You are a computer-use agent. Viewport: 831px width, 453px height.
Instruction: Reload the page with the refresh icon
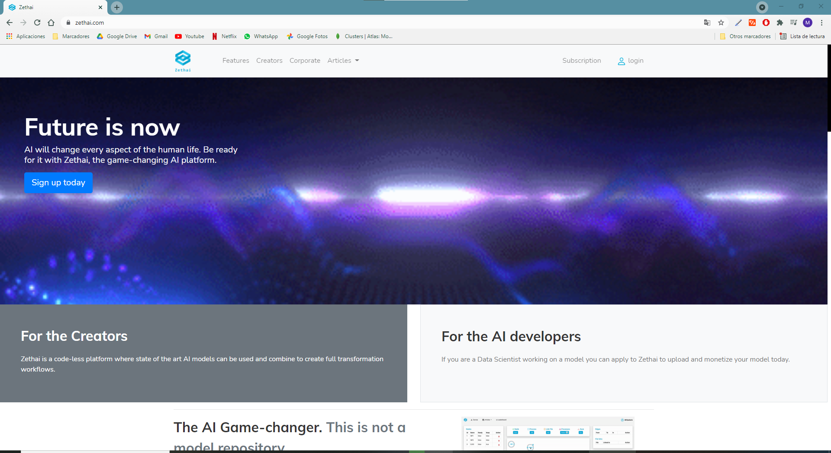click(x=37, y=23)
